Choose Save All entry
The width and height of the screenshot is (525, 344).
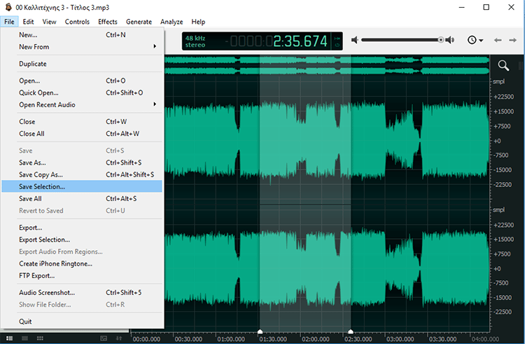[82, 199]
